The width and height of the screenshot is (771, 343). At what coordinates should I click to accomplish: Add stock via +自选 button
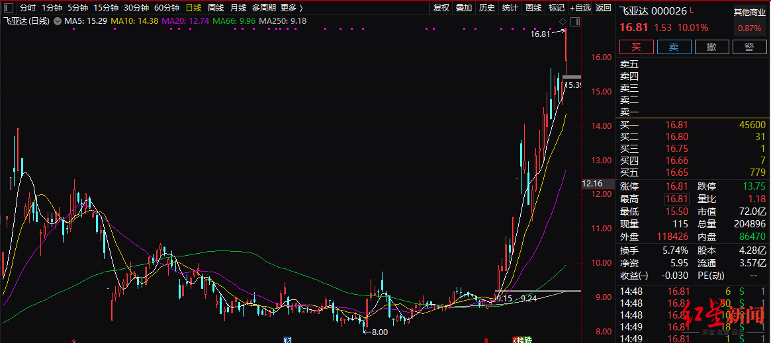pyautogui.click(x=580, y=8)
